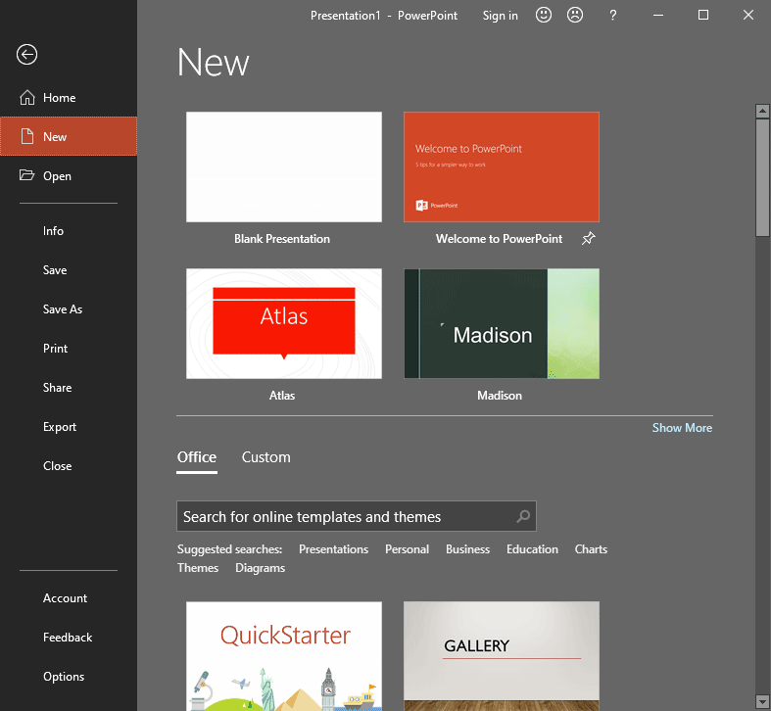The width and height of the screenshot is (771, 711).
Task: Pin the Welcome to PowerPoint template
Action: click(588, 239)
